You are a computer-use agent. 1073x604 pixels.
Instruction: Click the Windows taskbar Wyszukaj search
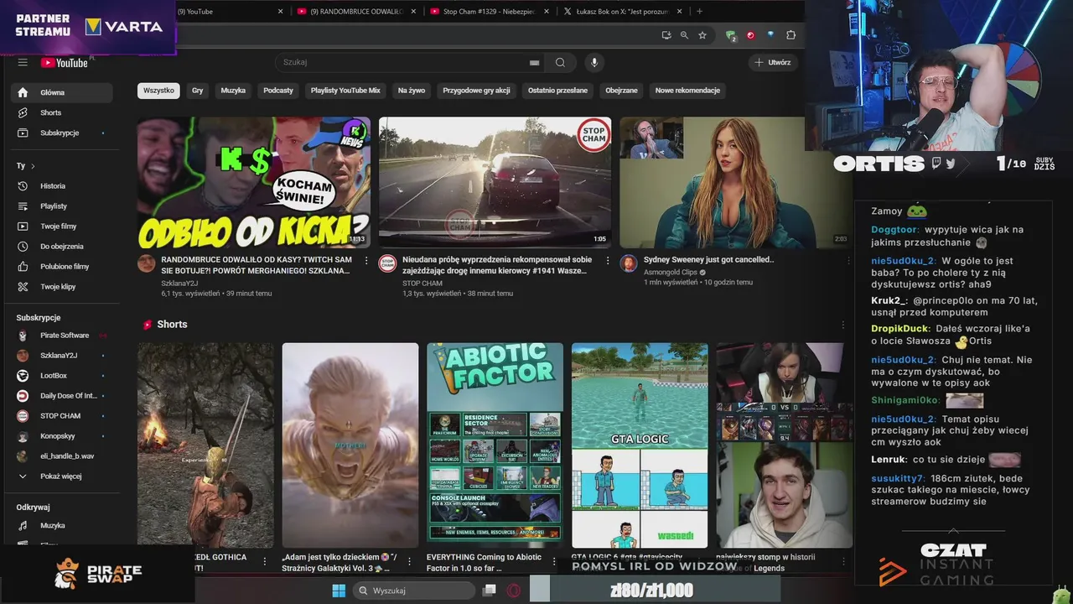coord(413,591)
